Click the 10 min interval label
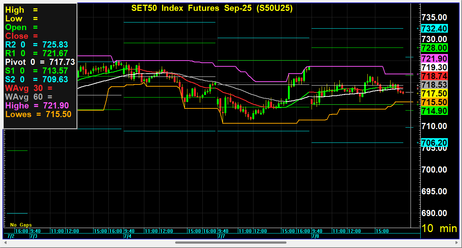The height and width of the screenshot is (248, 462). [x=439, y=228]
